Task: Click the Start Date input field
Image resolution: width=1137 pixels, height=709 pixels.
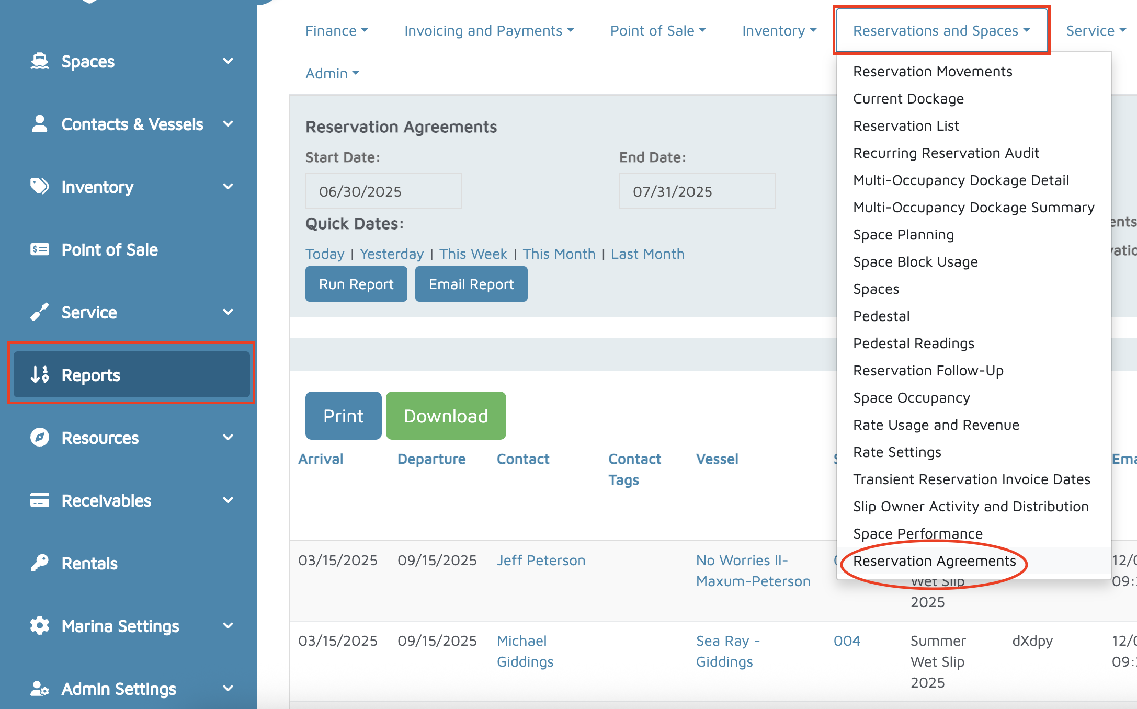Action: pyautogui.click(x=383, y=191)
